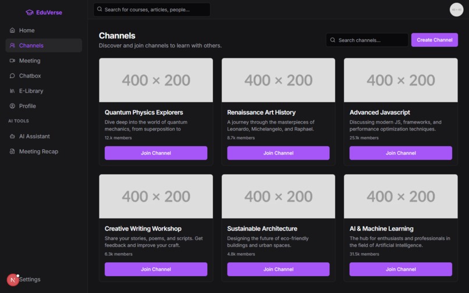Viewport: 469px width, 293px height.
Task: Click the EduVerse brand name text
Action: 49,13
